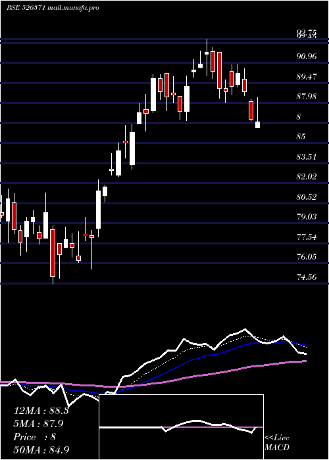Viewport: 329px width, 460px height.
Task: Click the Price : 8 legend text
Action: tap(35, 437)
